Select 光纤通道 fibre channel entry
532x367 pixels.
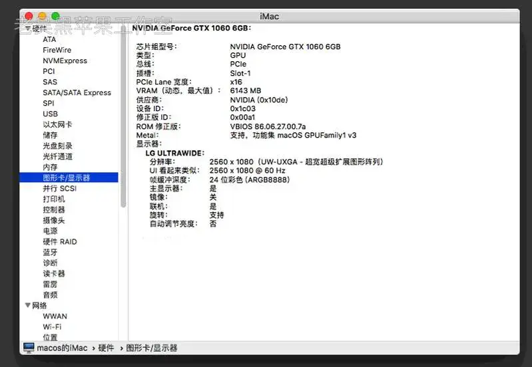click(57, 156)
